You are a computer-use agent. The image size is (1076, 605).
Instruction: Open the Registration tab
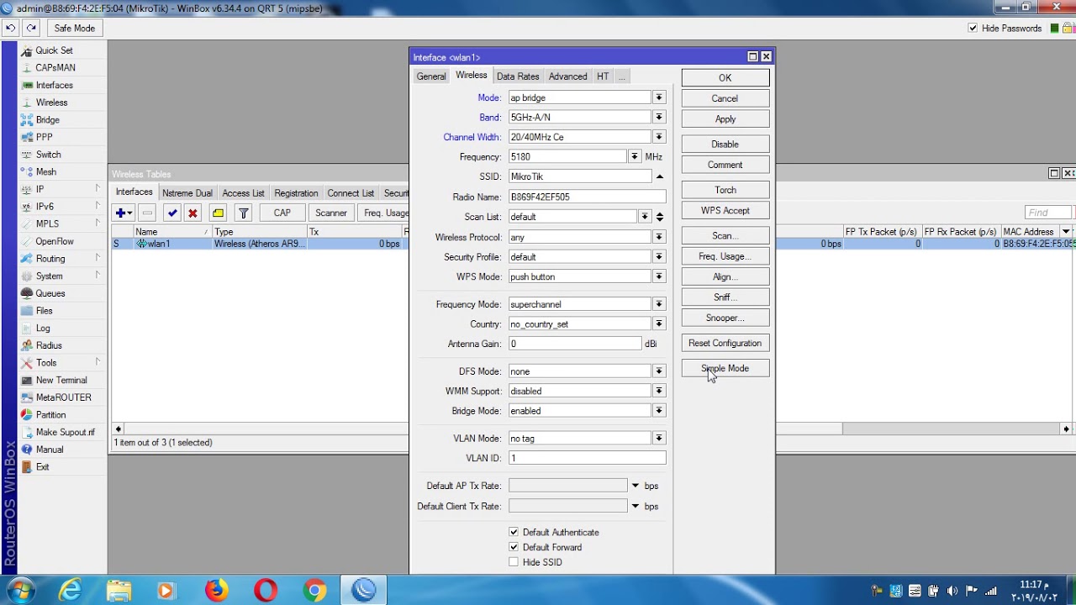(296, 193)
